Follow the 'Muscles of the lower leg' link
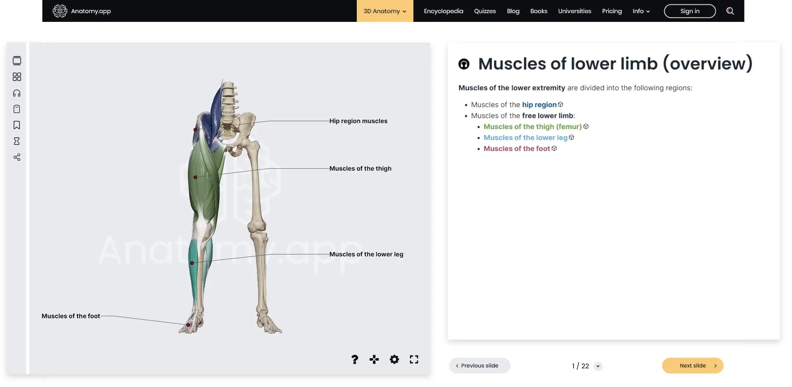Image resolution: width=792 pixels, height=387 pixels. coord(525,137)
